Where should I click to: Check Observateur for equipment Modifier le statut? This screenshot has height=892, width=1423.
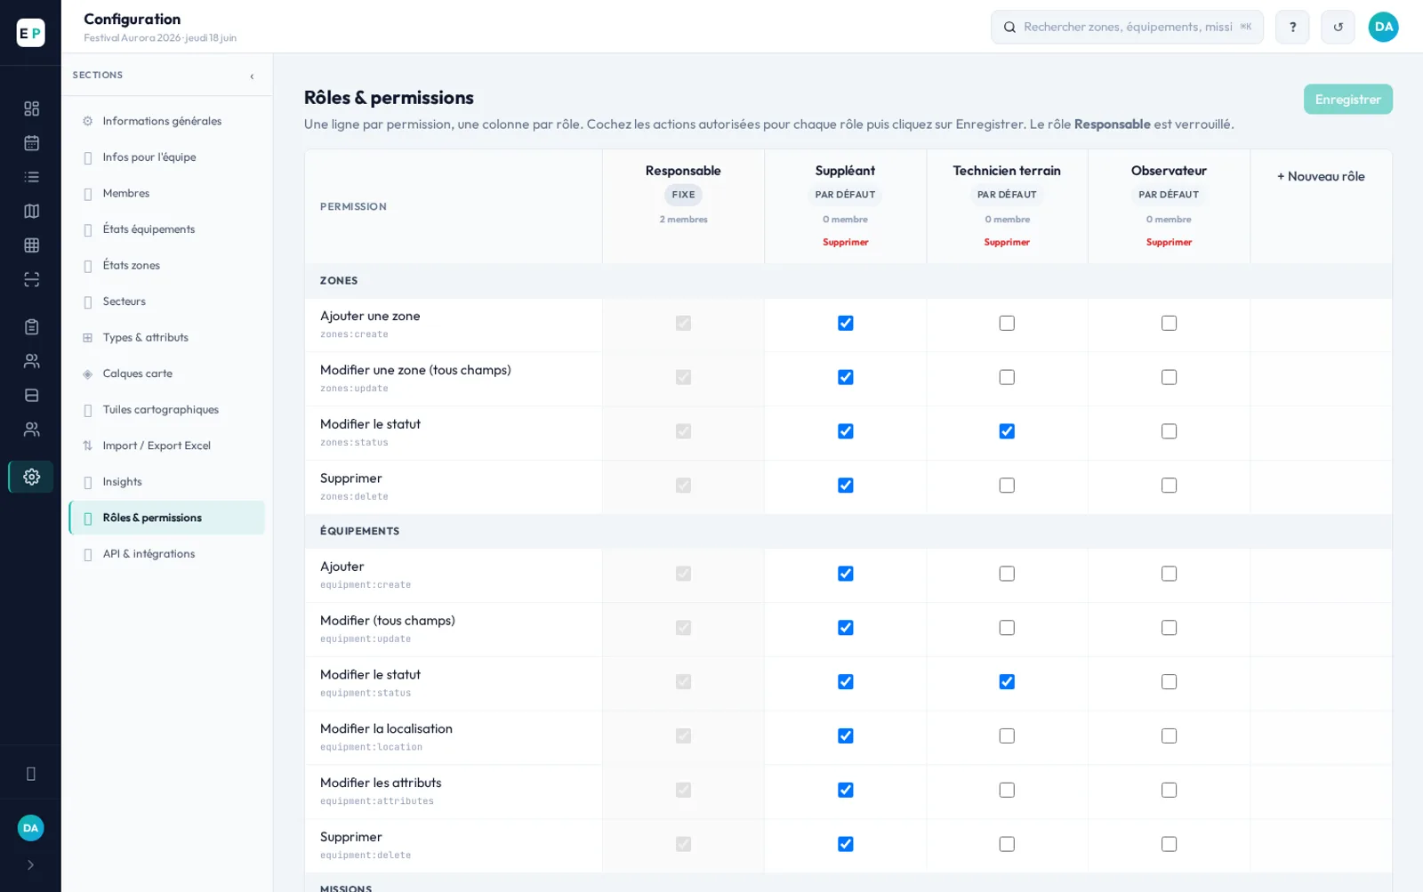pyautogui.click(x=1169, y=681)
